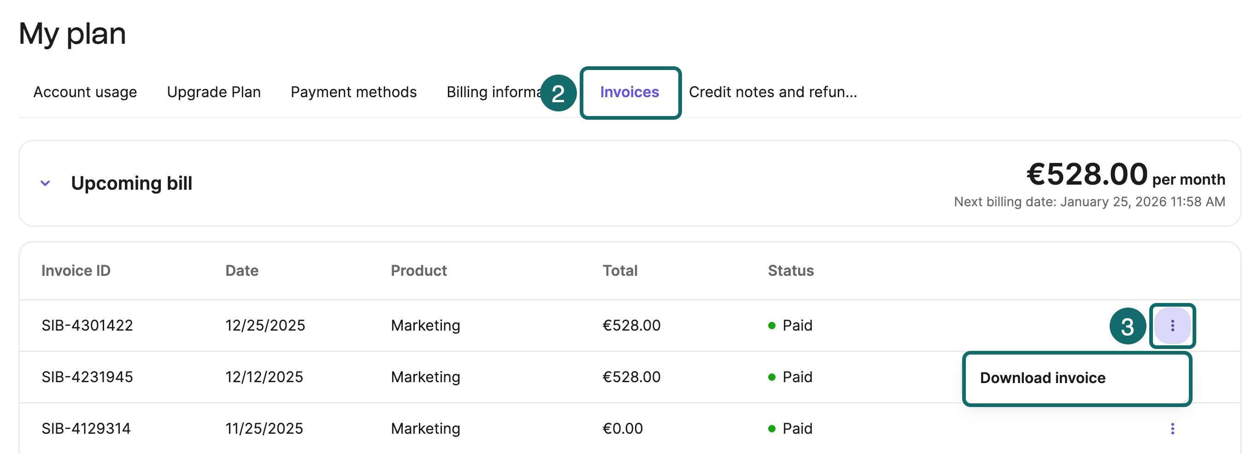The height and width of the screenshot is (454, 1258).
Task: Open three-dot menu for invoice SIB-4129314
Action: (x=1172, y=429)
